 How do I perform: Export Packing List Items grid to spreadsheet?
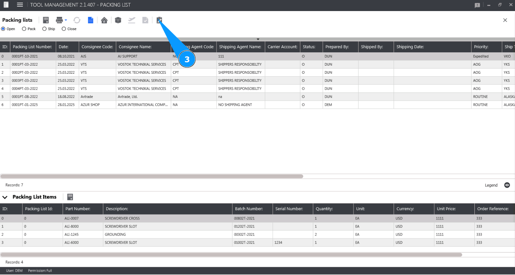[70, 197]
